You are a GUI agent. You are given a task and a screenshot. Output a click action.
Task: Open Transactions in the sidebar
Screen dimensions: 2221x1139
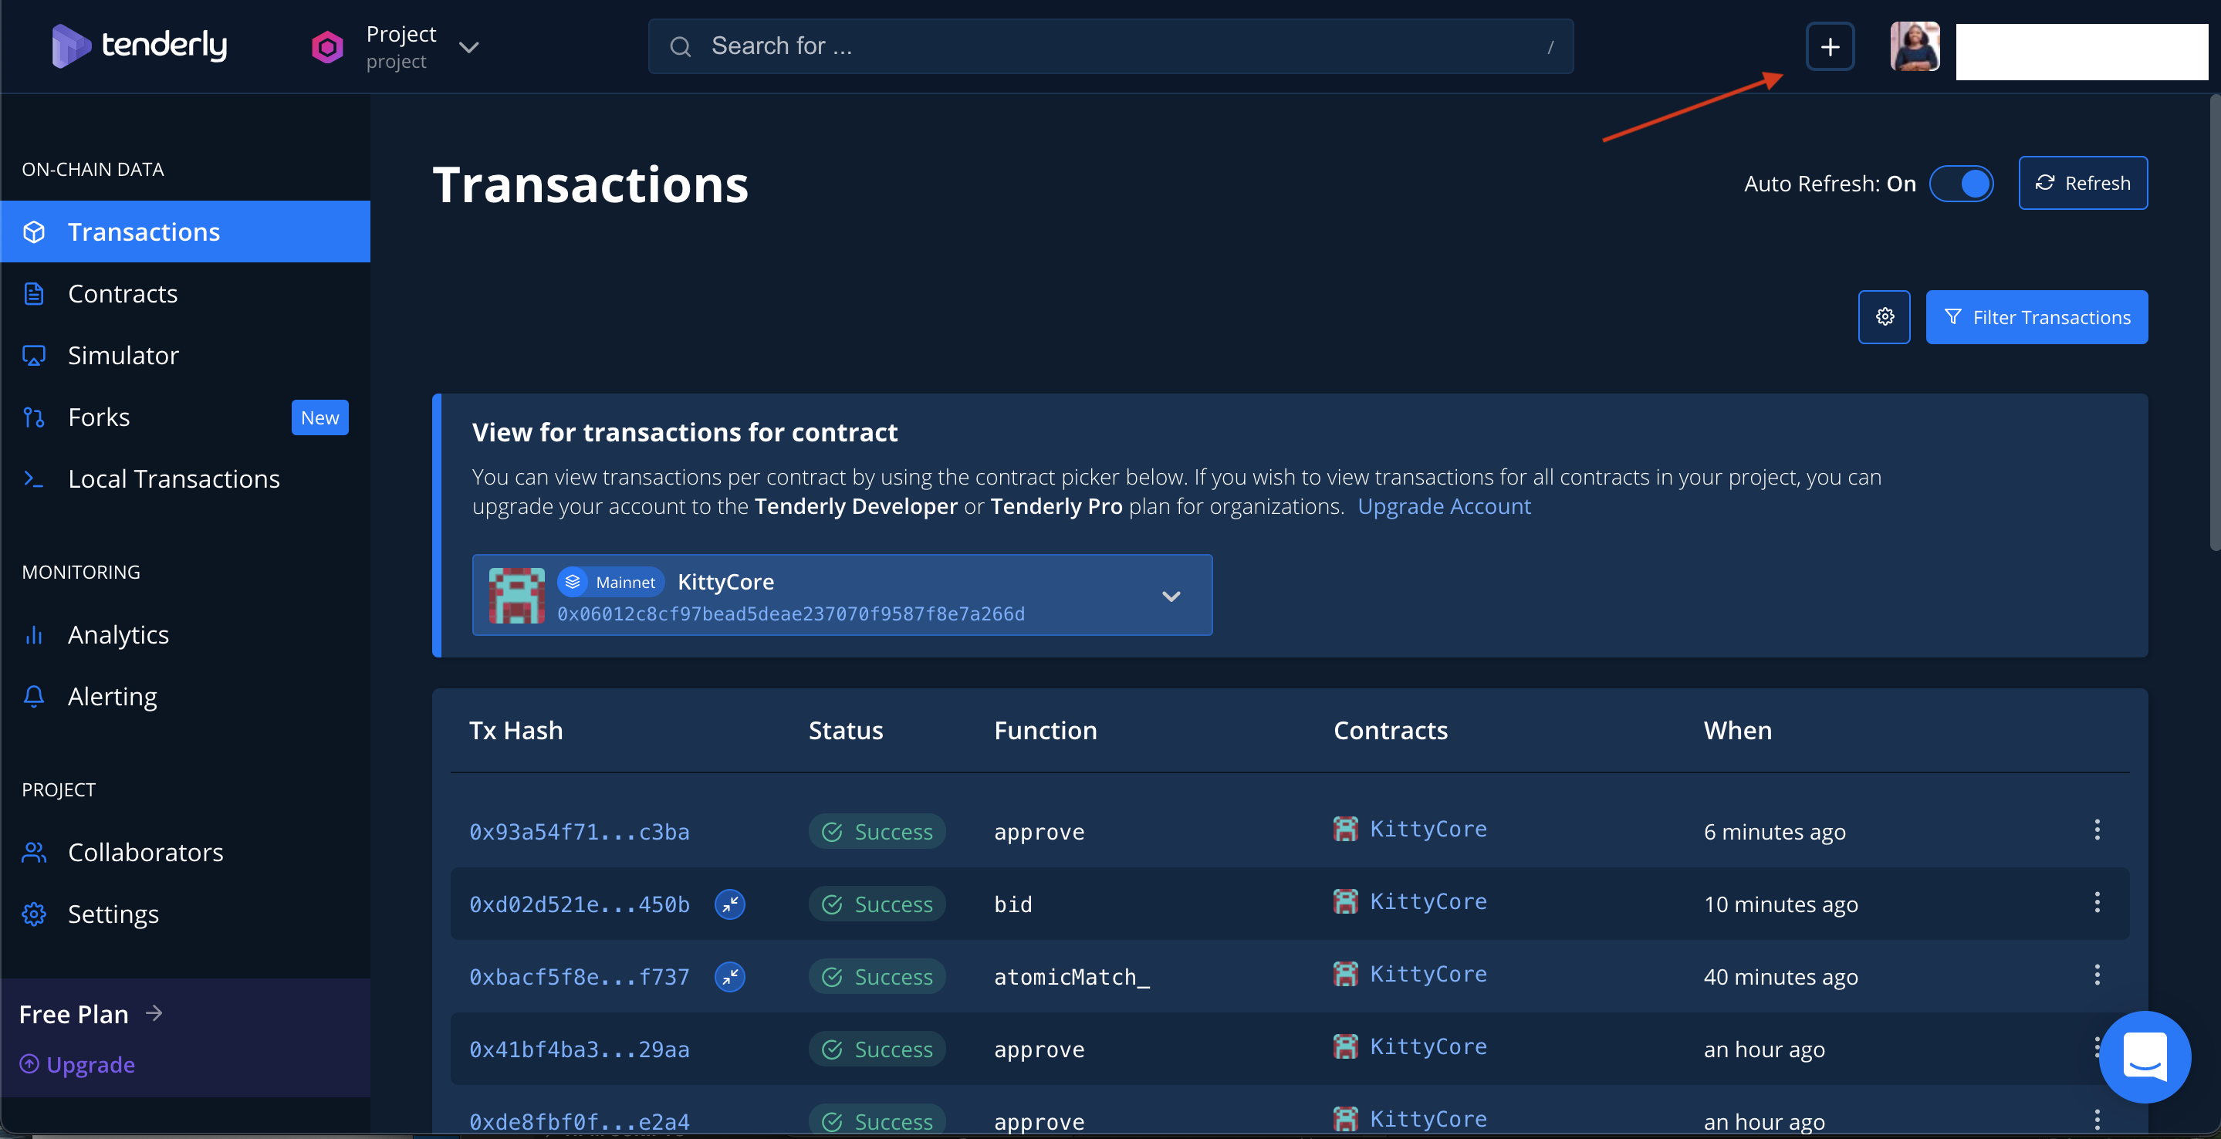185,232
